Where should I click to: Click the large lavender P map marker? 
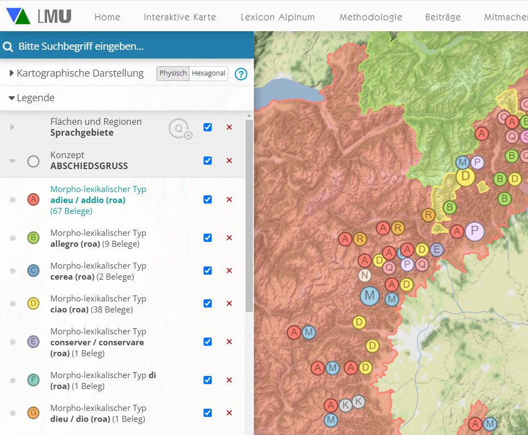[474, 231]
